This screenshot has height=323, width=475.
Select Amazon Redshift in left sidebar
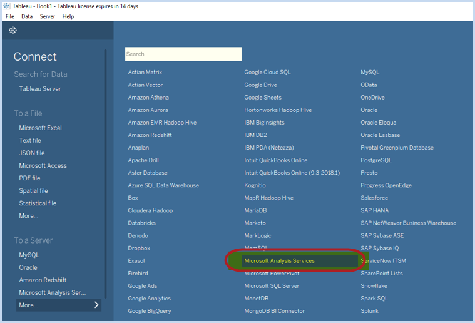point(43,280)
